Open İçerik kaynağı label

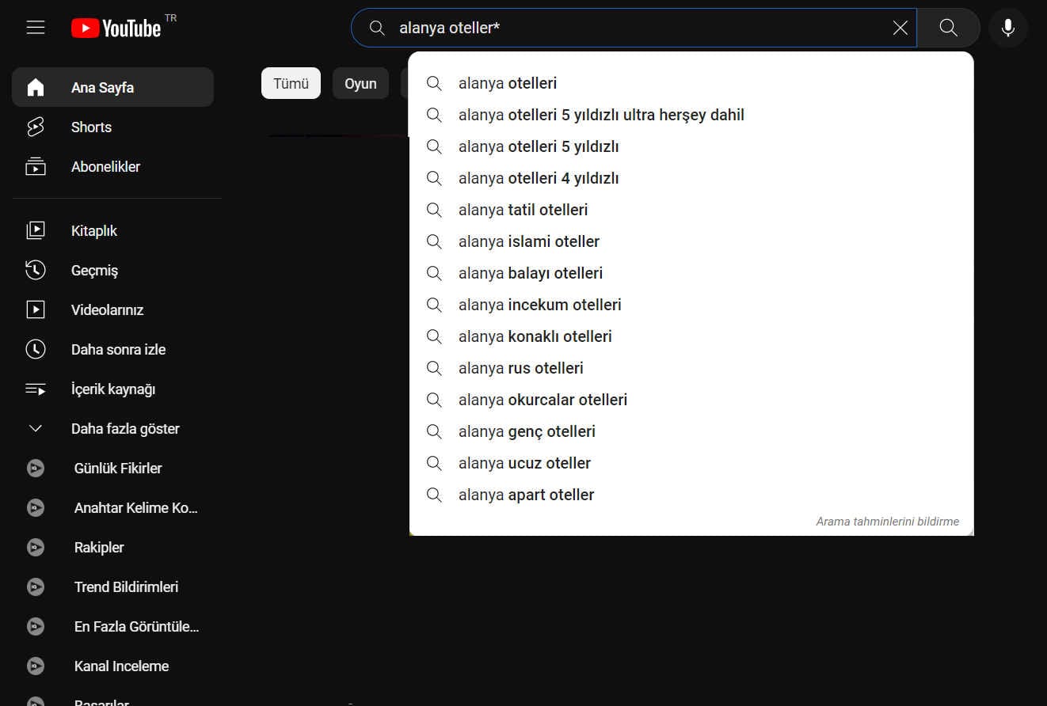click(x=113, y=389)
